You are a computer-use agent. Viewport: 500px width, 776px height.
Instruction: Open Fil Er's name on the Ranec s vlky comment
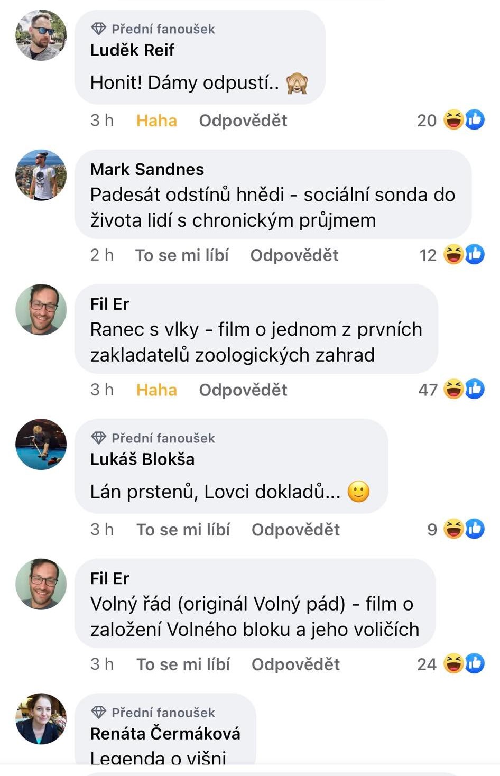tap(109, 304)
